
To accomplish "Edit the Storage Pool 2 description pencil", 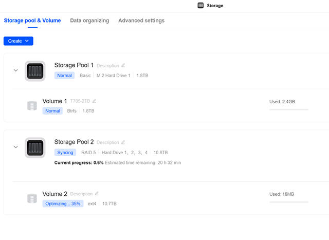I will click(123, 142).
